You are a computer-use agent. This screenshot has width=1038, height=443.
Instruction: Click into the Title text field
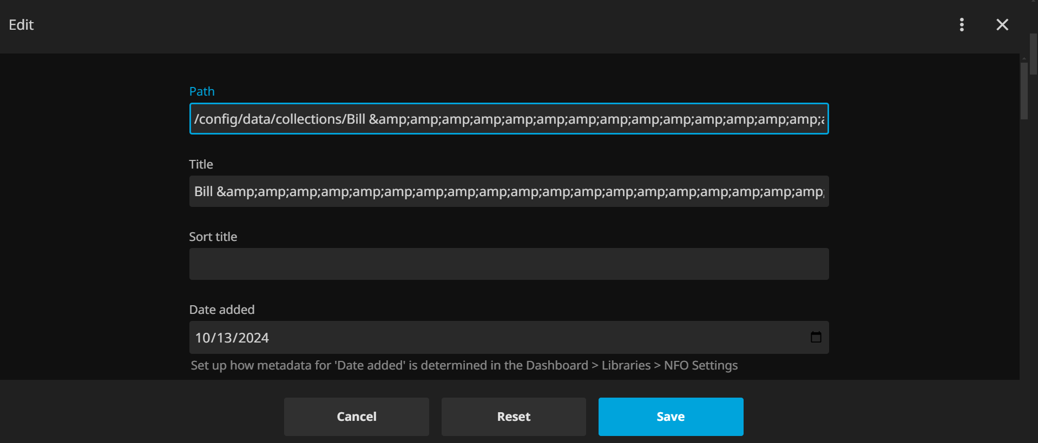(x=508, y=192)
